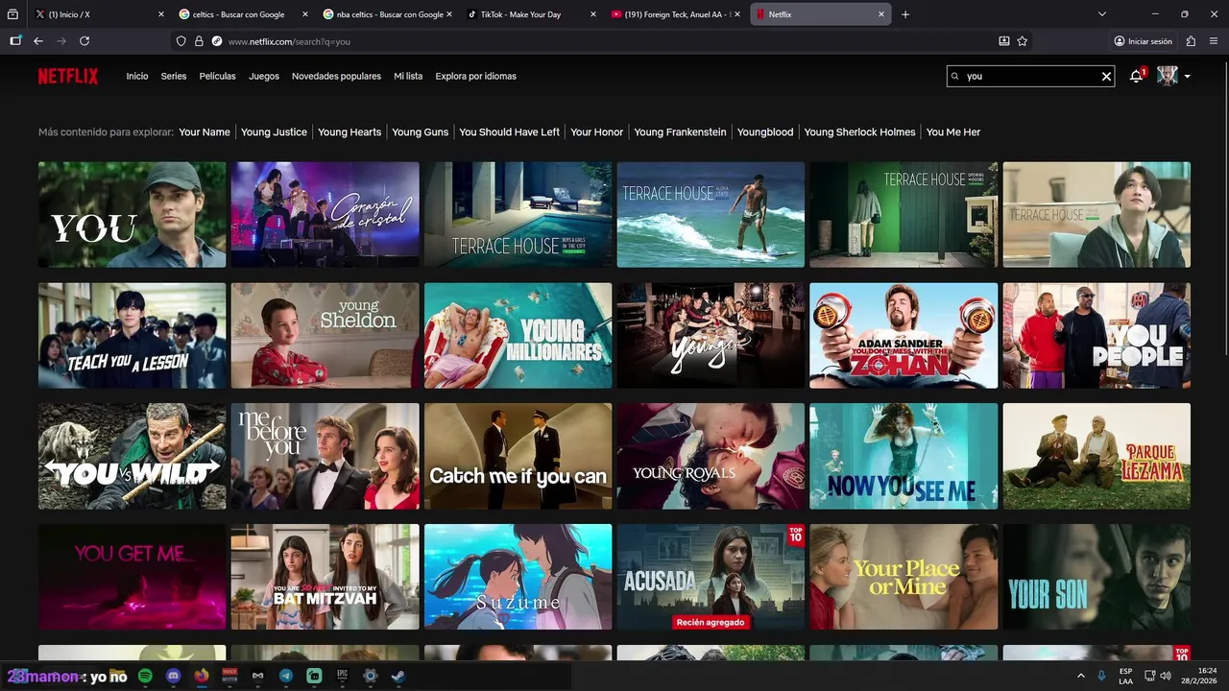1229x691 pixels.
Task: Bookmark this page with the star
Action: tap(1023, 41)
